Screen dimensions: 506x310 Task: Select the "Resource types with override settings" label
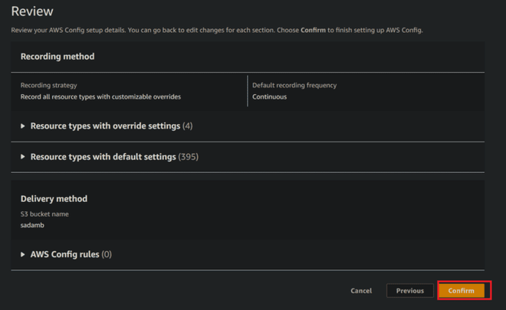tap(105, 126)
